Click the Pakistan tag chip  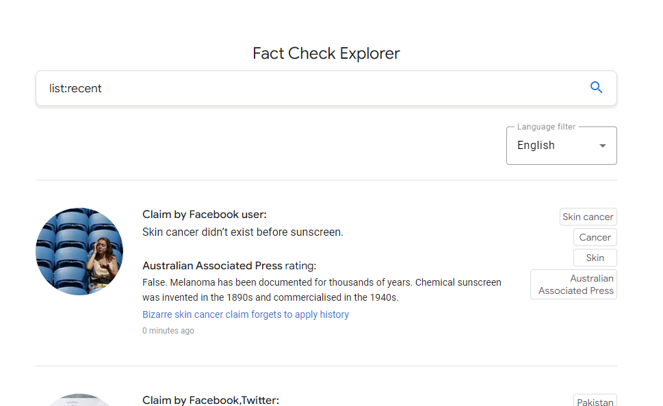point(595,401)
